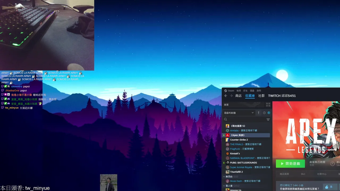
Task: Click the Super Animal Royale icon
Action: click(227, 167)
